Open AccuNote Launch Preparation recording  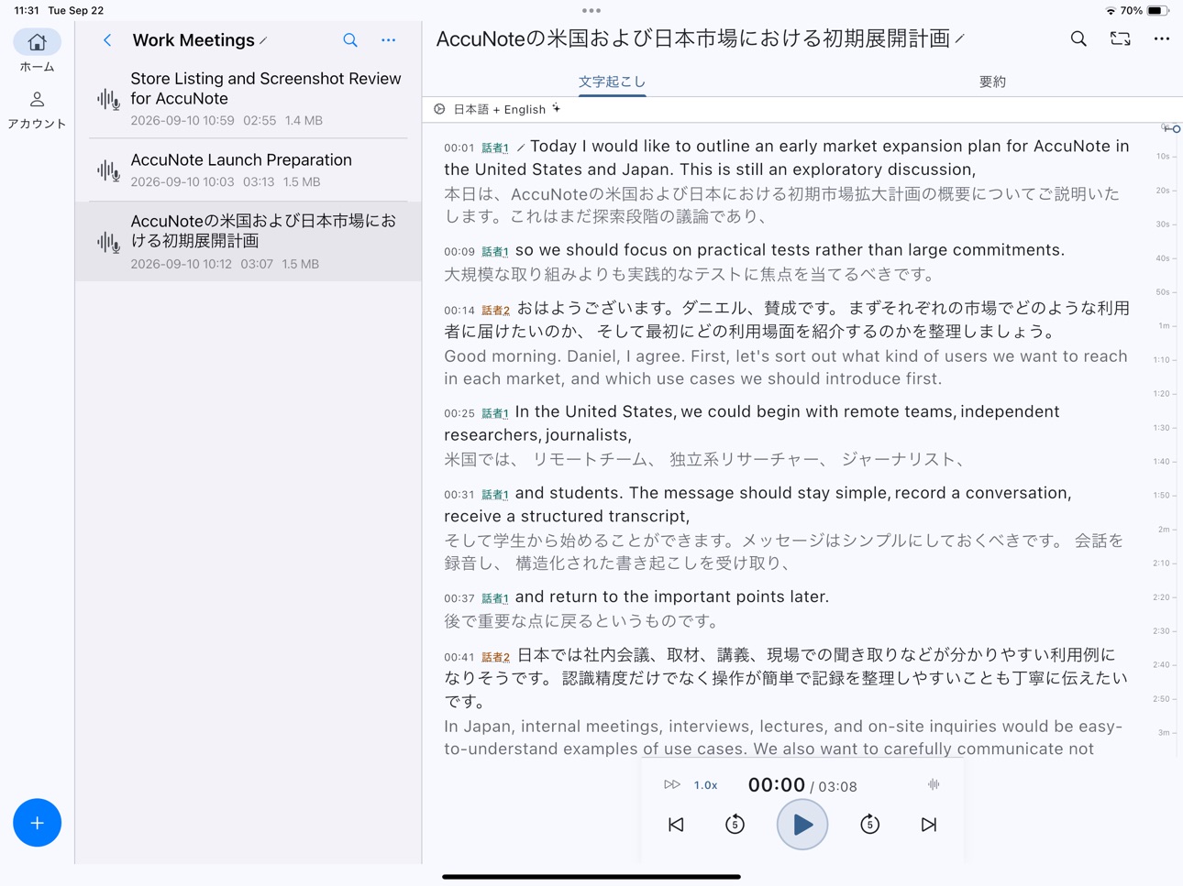coord(248,170)
